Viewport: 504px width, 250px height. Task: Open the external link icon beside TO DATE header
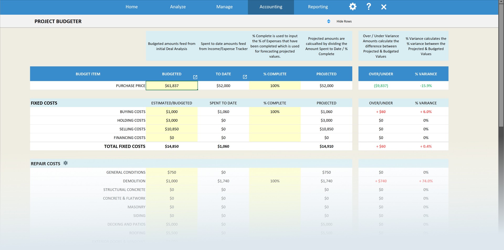[245, 77]
